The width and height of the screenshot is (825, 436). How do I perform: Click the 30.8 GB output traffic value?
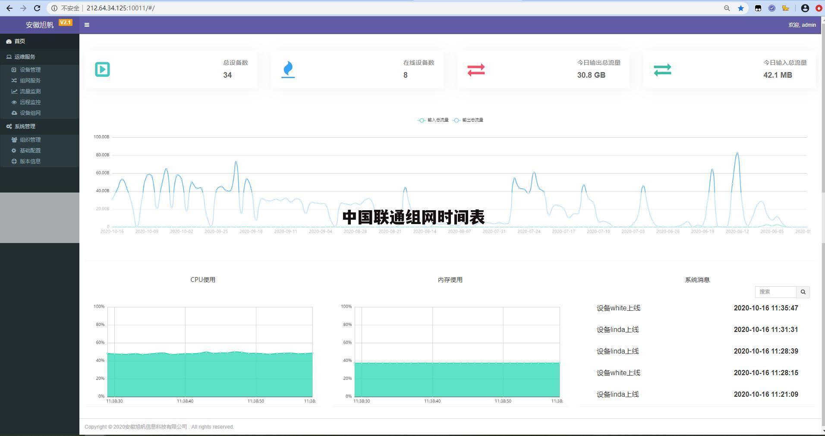pyautogui.click(x=591, y=75)
